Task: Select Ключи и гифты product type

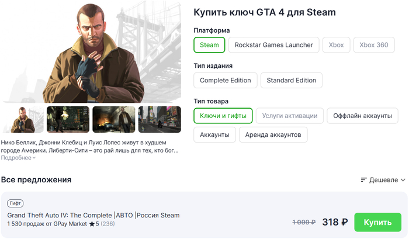Action: [x=223, y=116]
